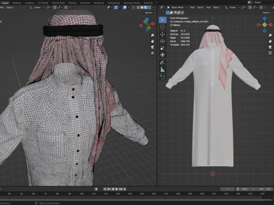
Task: Open the Geometry Nodes workspace tab
Action: pos(131,3)
